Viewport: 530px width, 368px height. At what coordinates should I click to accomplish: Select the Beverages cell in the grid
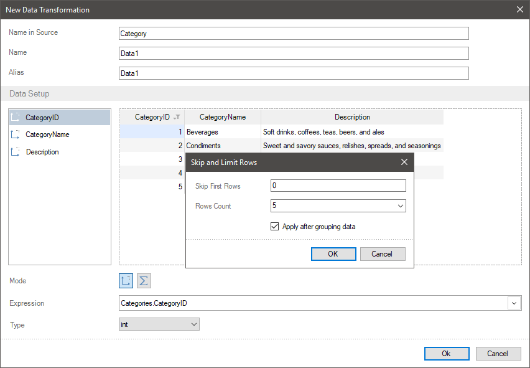(x=223, y=132)
